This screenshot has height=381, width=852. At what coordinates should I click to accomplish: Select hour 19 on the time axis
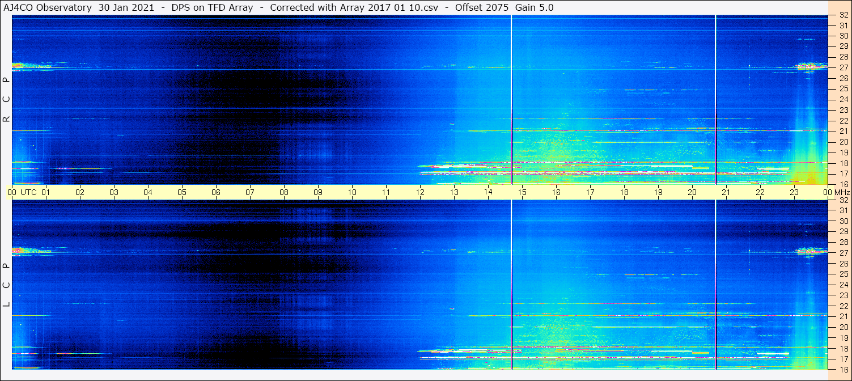coord(658,192)
